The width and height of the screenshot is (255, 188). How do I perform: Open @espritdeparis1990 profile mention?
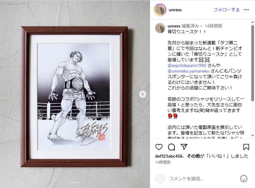(187, 65)
